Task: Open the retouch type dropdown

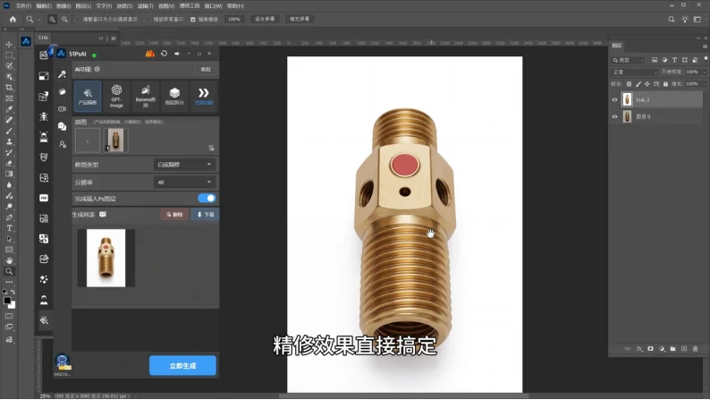Action: pyautogui.click(x=184, y=165)
